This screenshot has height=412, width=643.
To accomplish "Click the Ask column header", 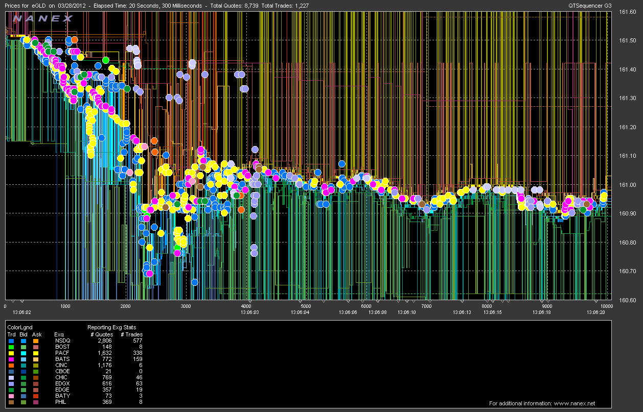I will click(x=36, y=334).
